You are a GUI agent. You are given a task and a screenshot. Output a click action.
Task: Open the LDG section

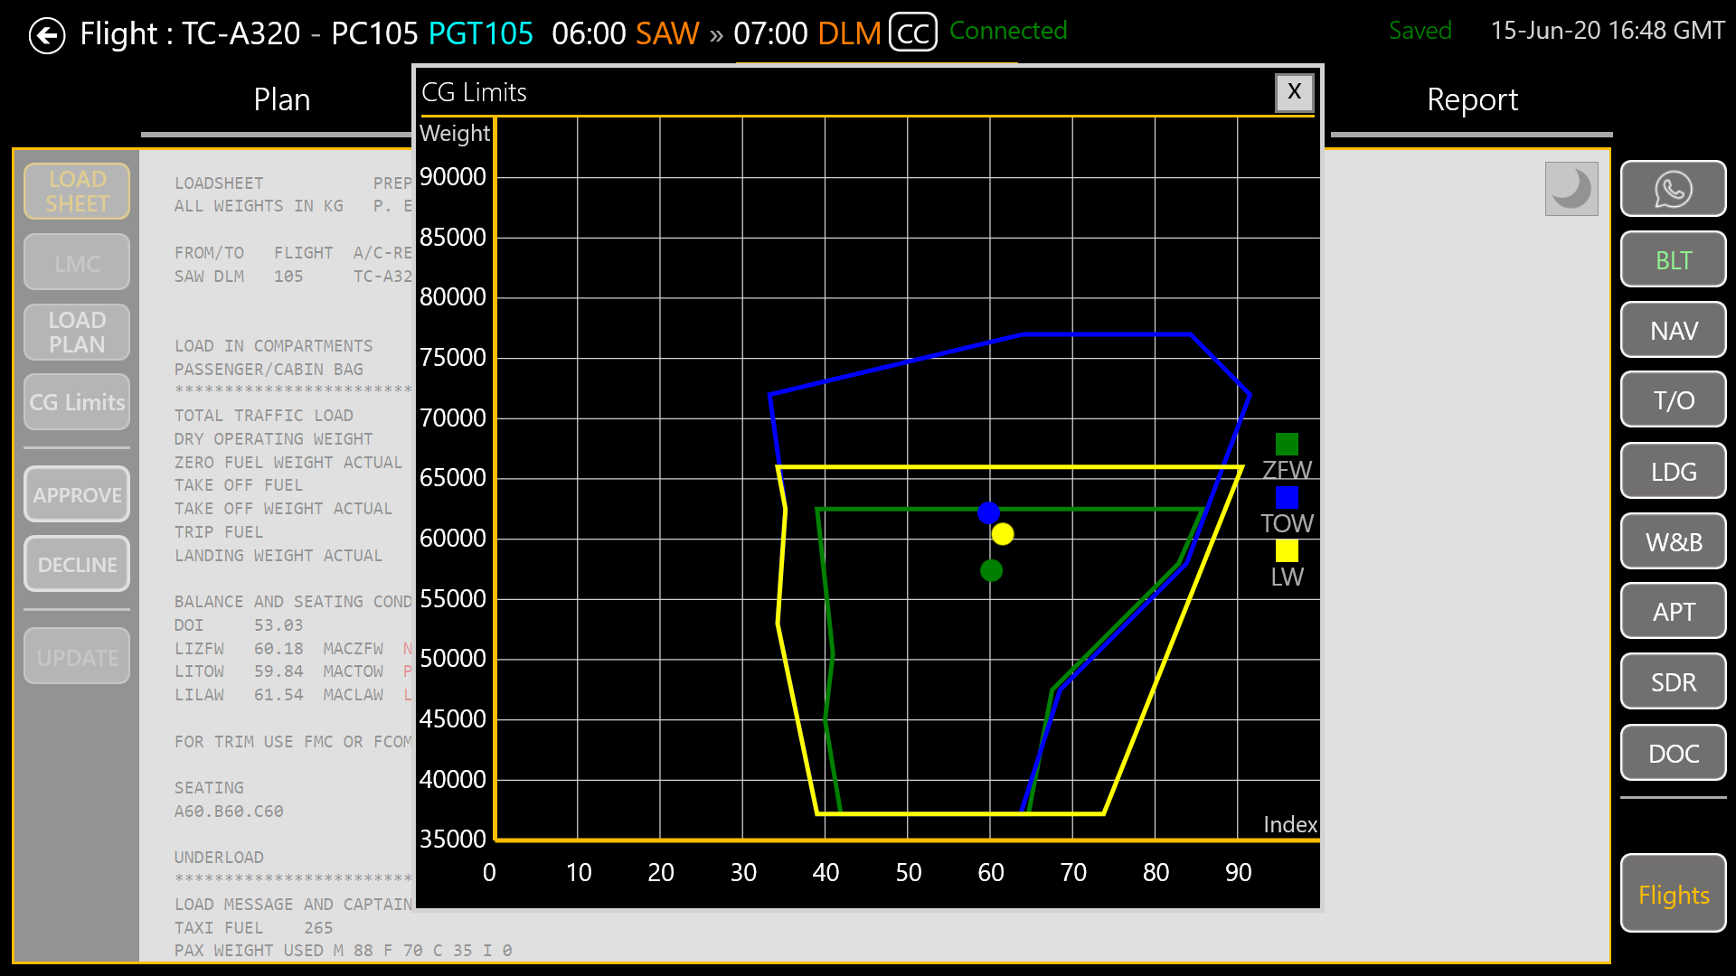(1673, 472)
